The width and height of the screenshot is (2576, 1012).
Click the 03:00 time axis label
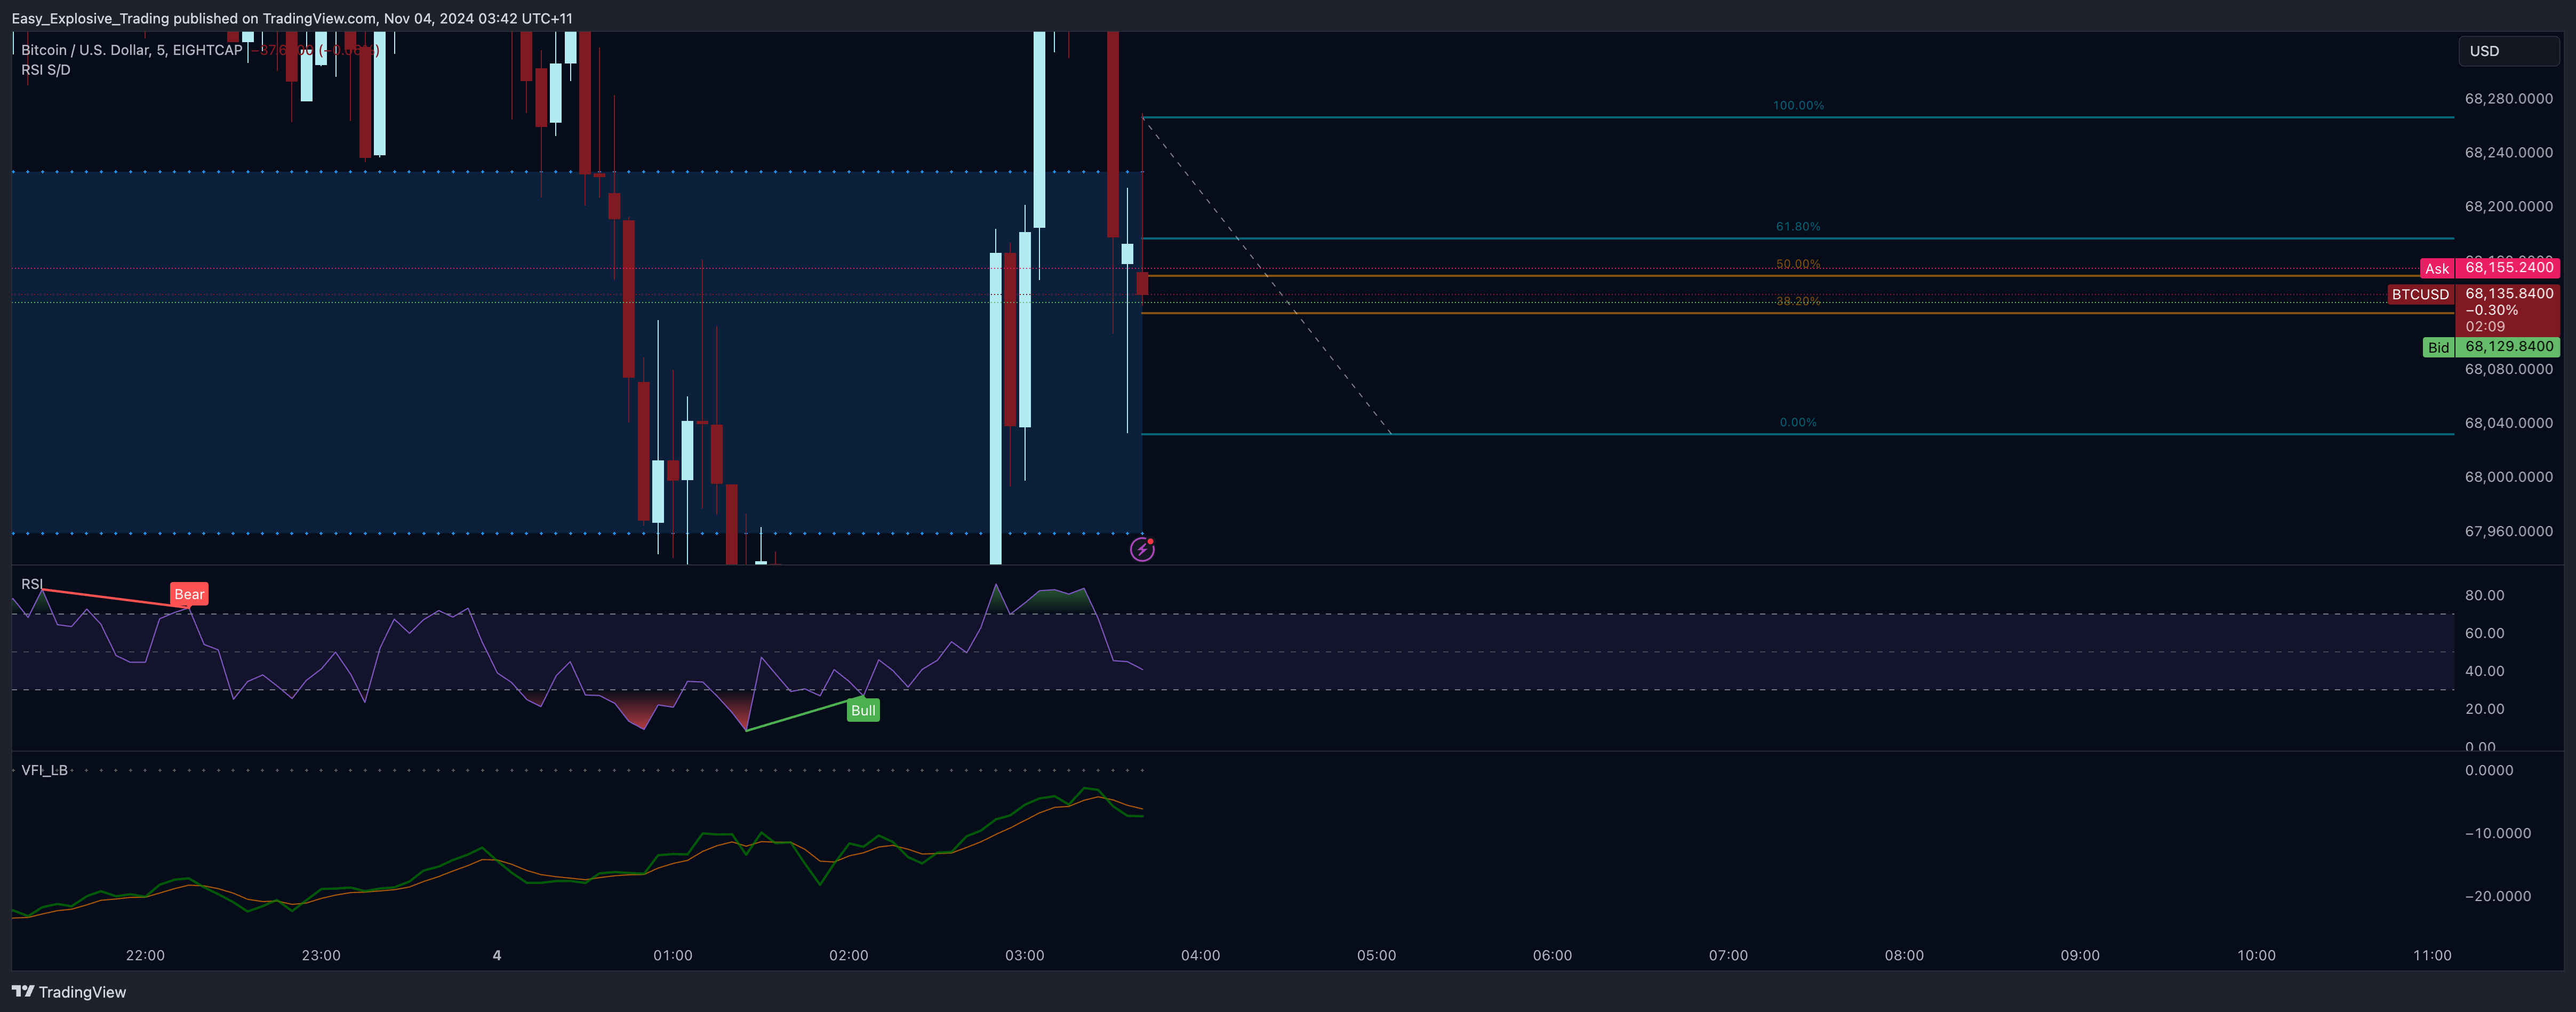pyautogui.click(x=1025, y=955)
